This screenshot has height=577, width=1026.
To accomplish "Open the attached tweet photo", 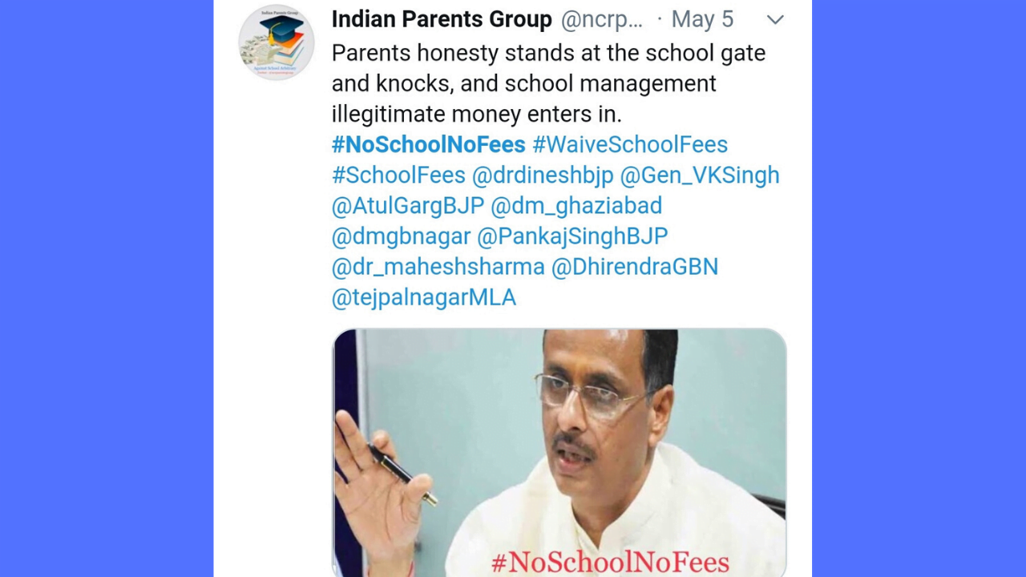I will tap(559, 453).
